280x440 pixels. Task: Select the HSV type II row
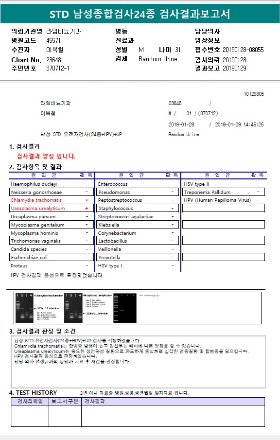click(224, 184)
